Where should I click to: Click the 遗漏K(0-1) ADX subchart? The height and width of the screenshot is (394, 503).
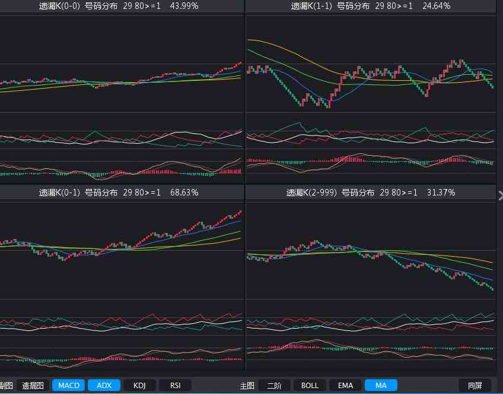(122, 317)
